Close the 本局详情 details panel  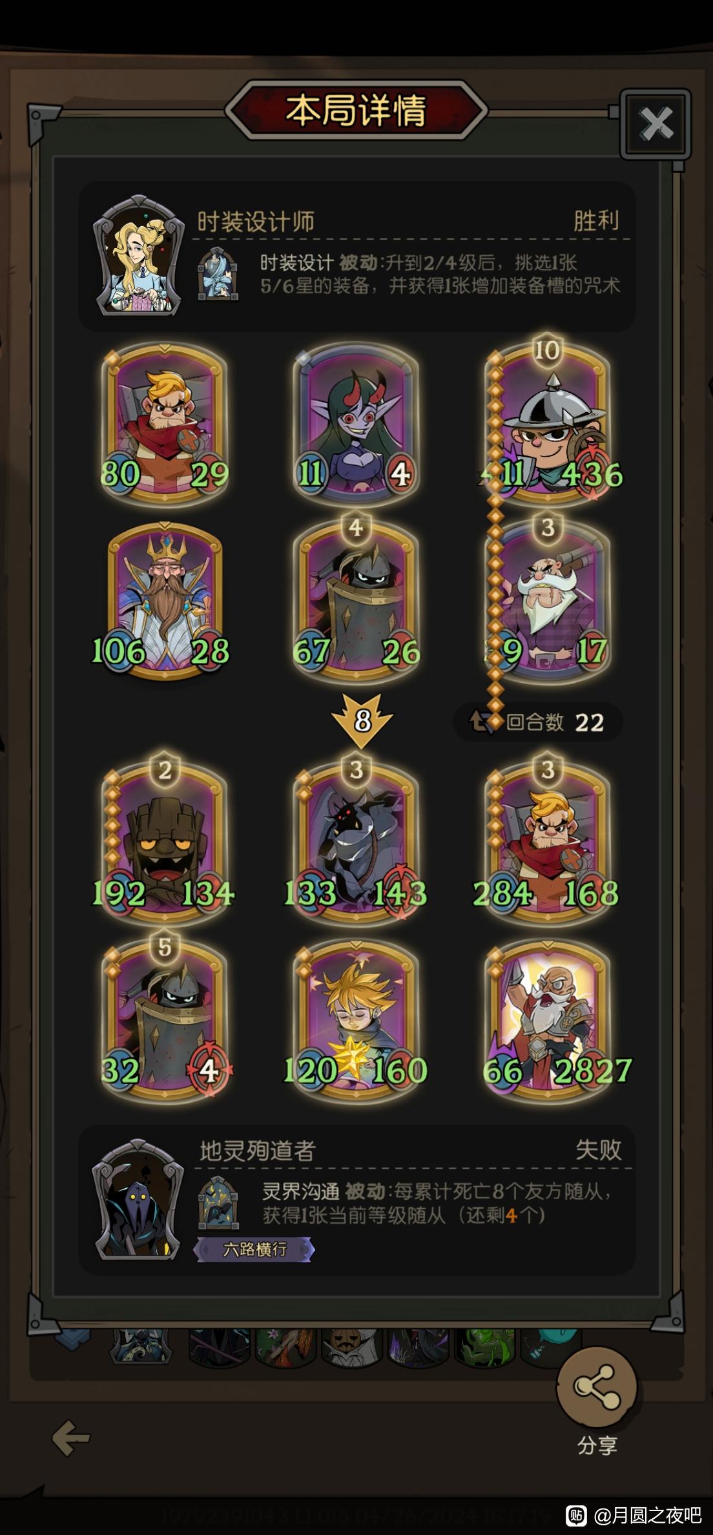(656, 123)
